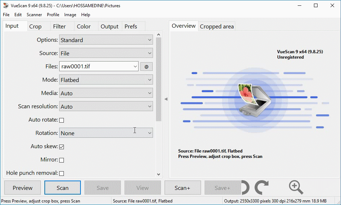Enable the Auto rotate checkbox
This screenshot has height=205, width=341.
pos(62,120)
